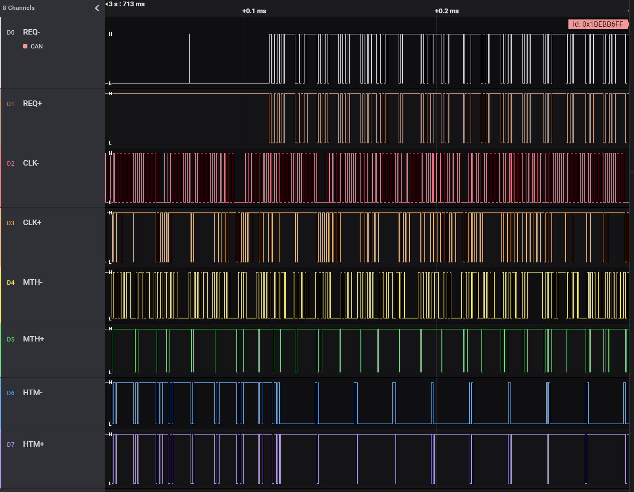The image size is (634, 492).
Task: Click the REQ+ channel name
Action: 33,104
